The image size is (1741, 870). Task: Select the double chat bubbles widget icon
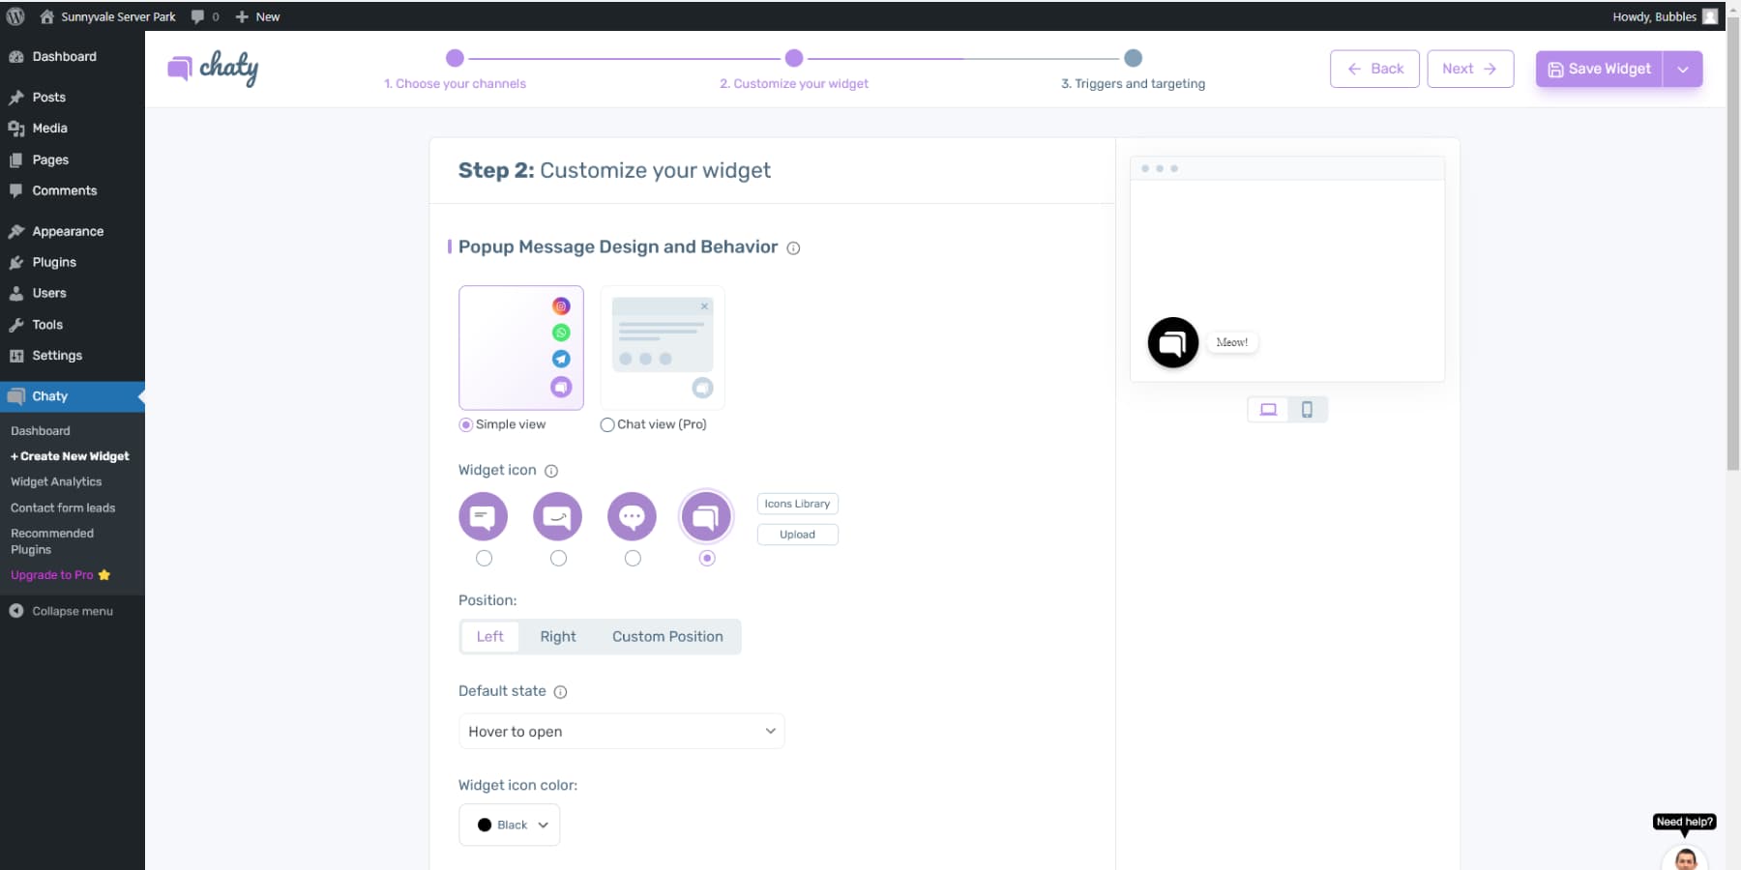706,516
